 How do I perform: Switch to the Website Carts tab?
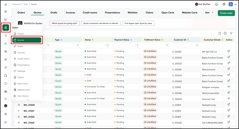[x=190, y=12]
